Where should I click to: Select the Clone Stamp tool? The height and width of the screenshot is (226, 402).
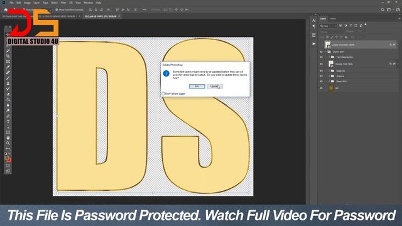pyautogui.click(x=8, y=83)
